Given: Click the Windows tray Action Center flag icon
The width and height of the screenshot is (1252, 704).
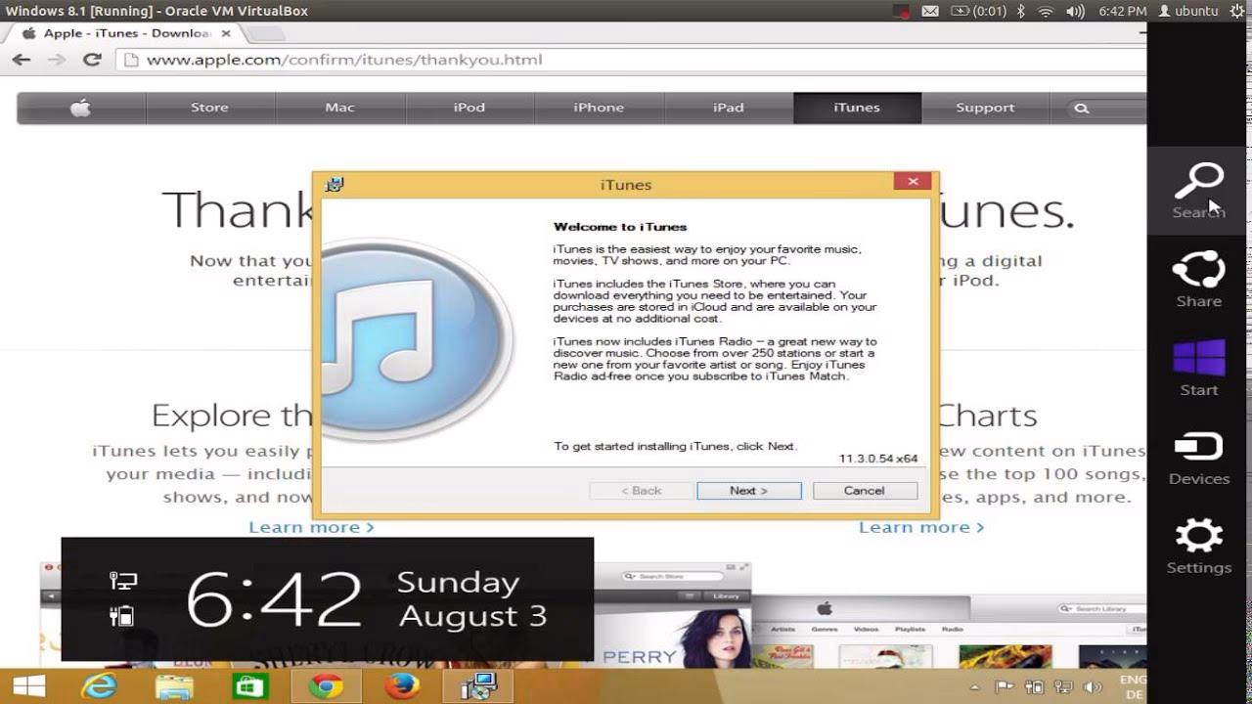Looking at the screenshot, I should 1006,687.
